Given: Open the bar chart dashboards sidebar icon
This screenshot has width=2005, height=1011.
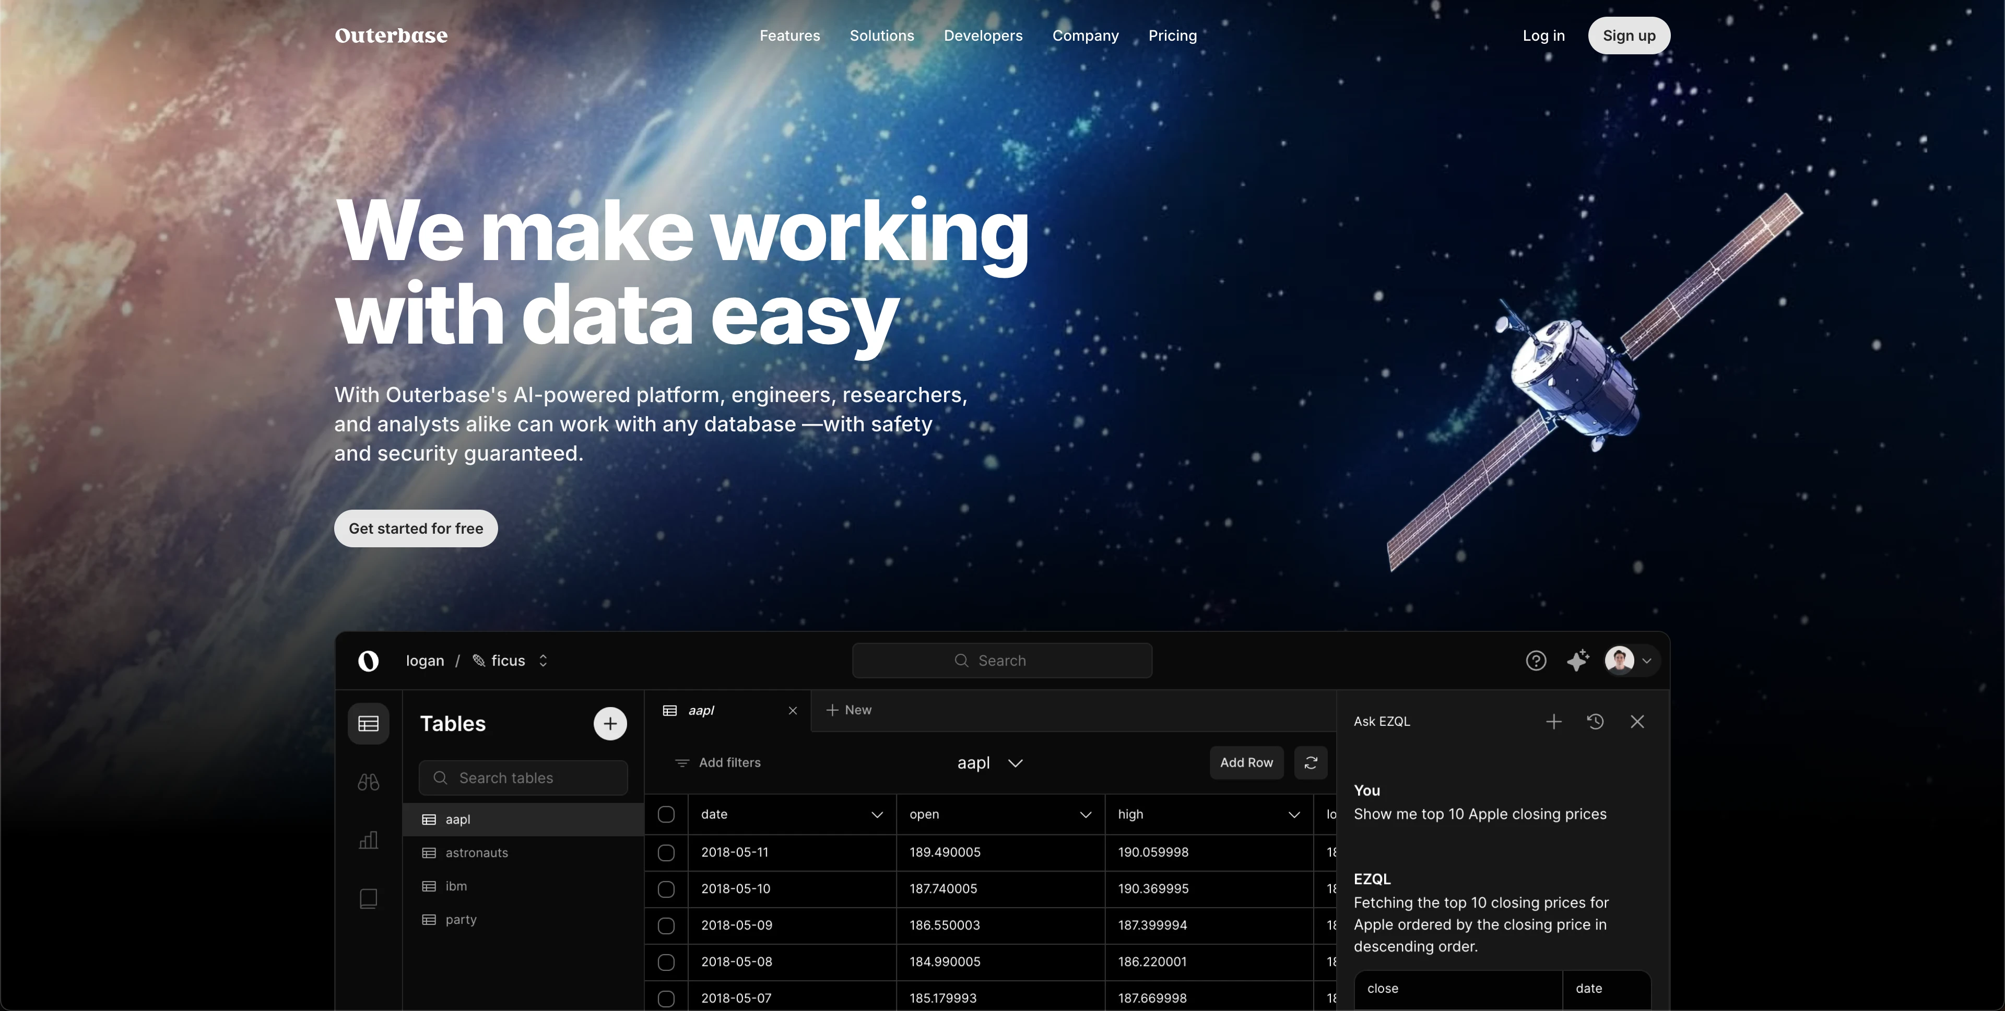Looking at the screenshot, I should coord(368,841).
